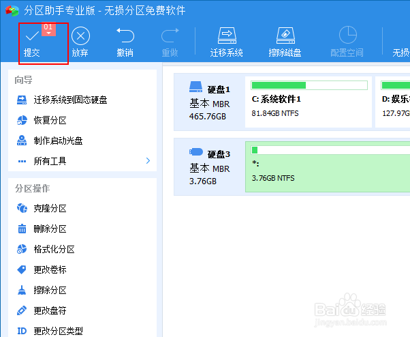Choose 制作启动光盘 text link
Viewport: 410px width, 337px height.
(x=58, y=141)
